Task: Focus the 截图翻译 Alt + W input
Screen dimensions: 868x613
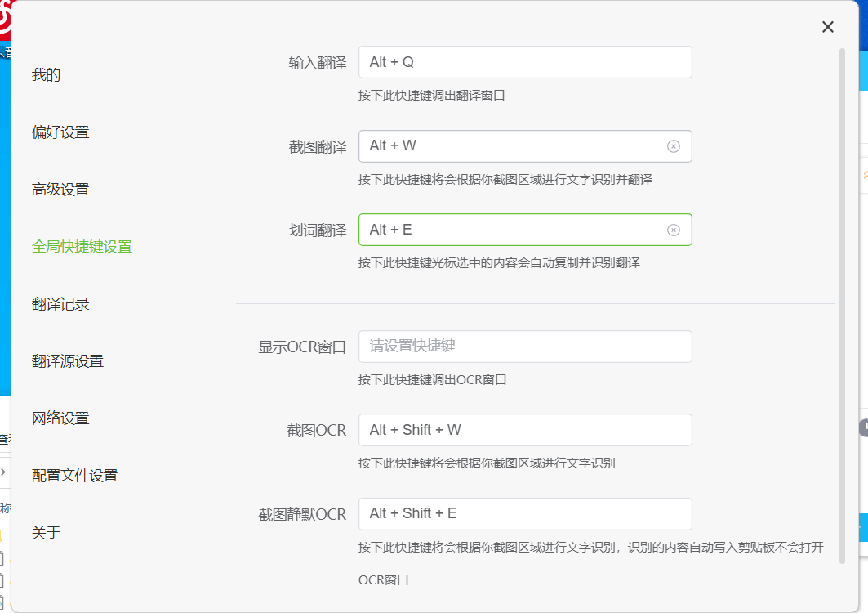Action: pos(510,146)
